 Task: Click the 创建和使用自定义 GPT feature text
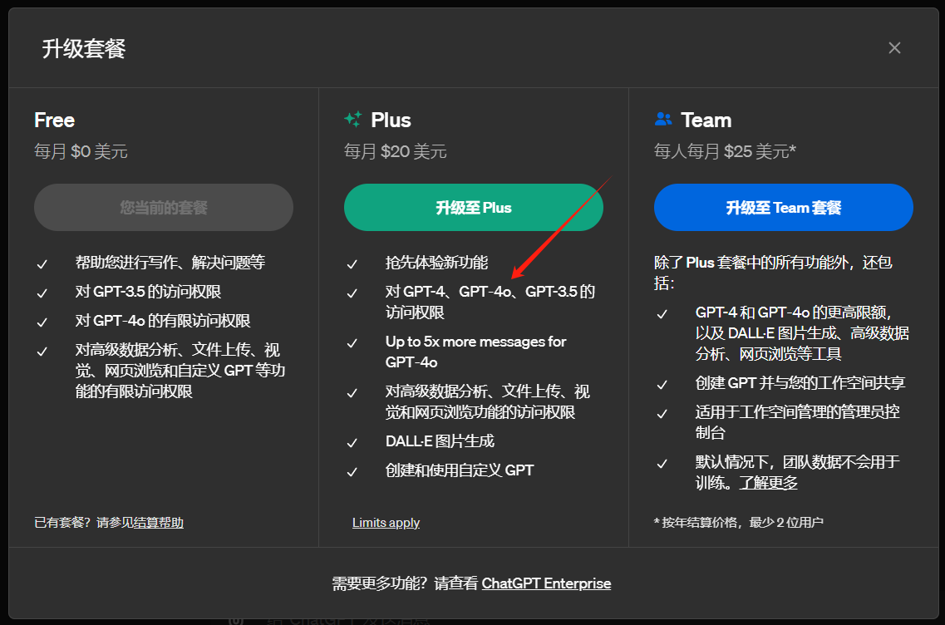click(x=460, y=470)
